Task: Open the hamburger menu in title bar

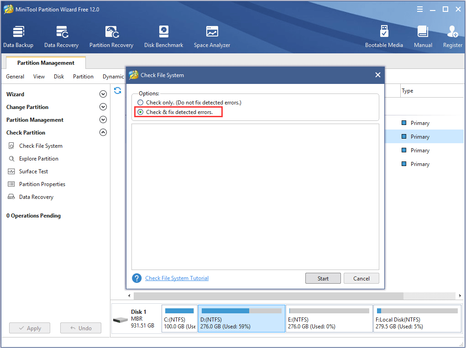Action: pos(420,9)
